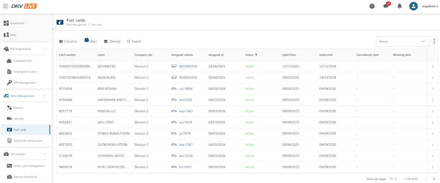Image resolution: width=440 pixels, height=183 pixels.
Task: Open assigned vehicle dxv-5256 link
Action: coord(186,156)
